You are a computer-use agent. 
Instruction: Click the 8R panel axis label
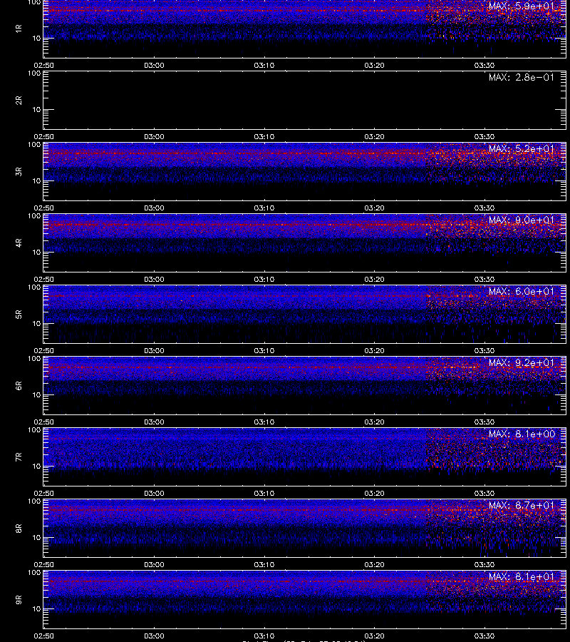[19, 528]
